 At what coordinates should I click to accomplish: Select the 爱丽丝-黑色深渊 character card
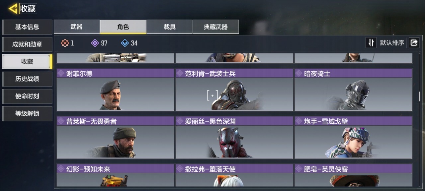coord(234,137)
